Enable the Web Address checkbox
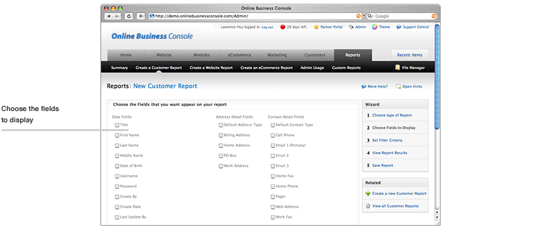The width and height of the screenshot is (540, 232). [x=273, y=207]
